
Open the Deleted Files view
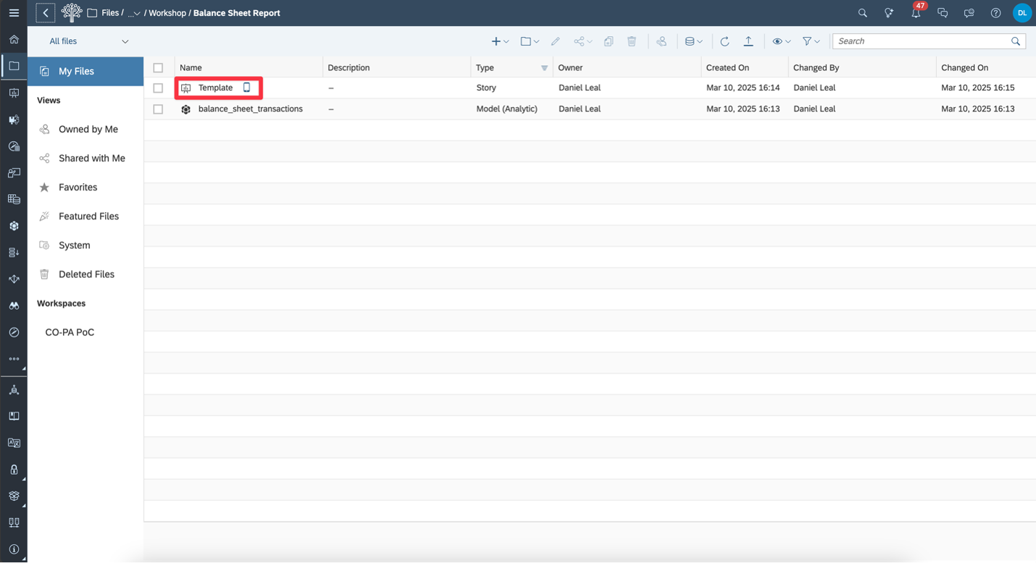[x=86, y=274]
